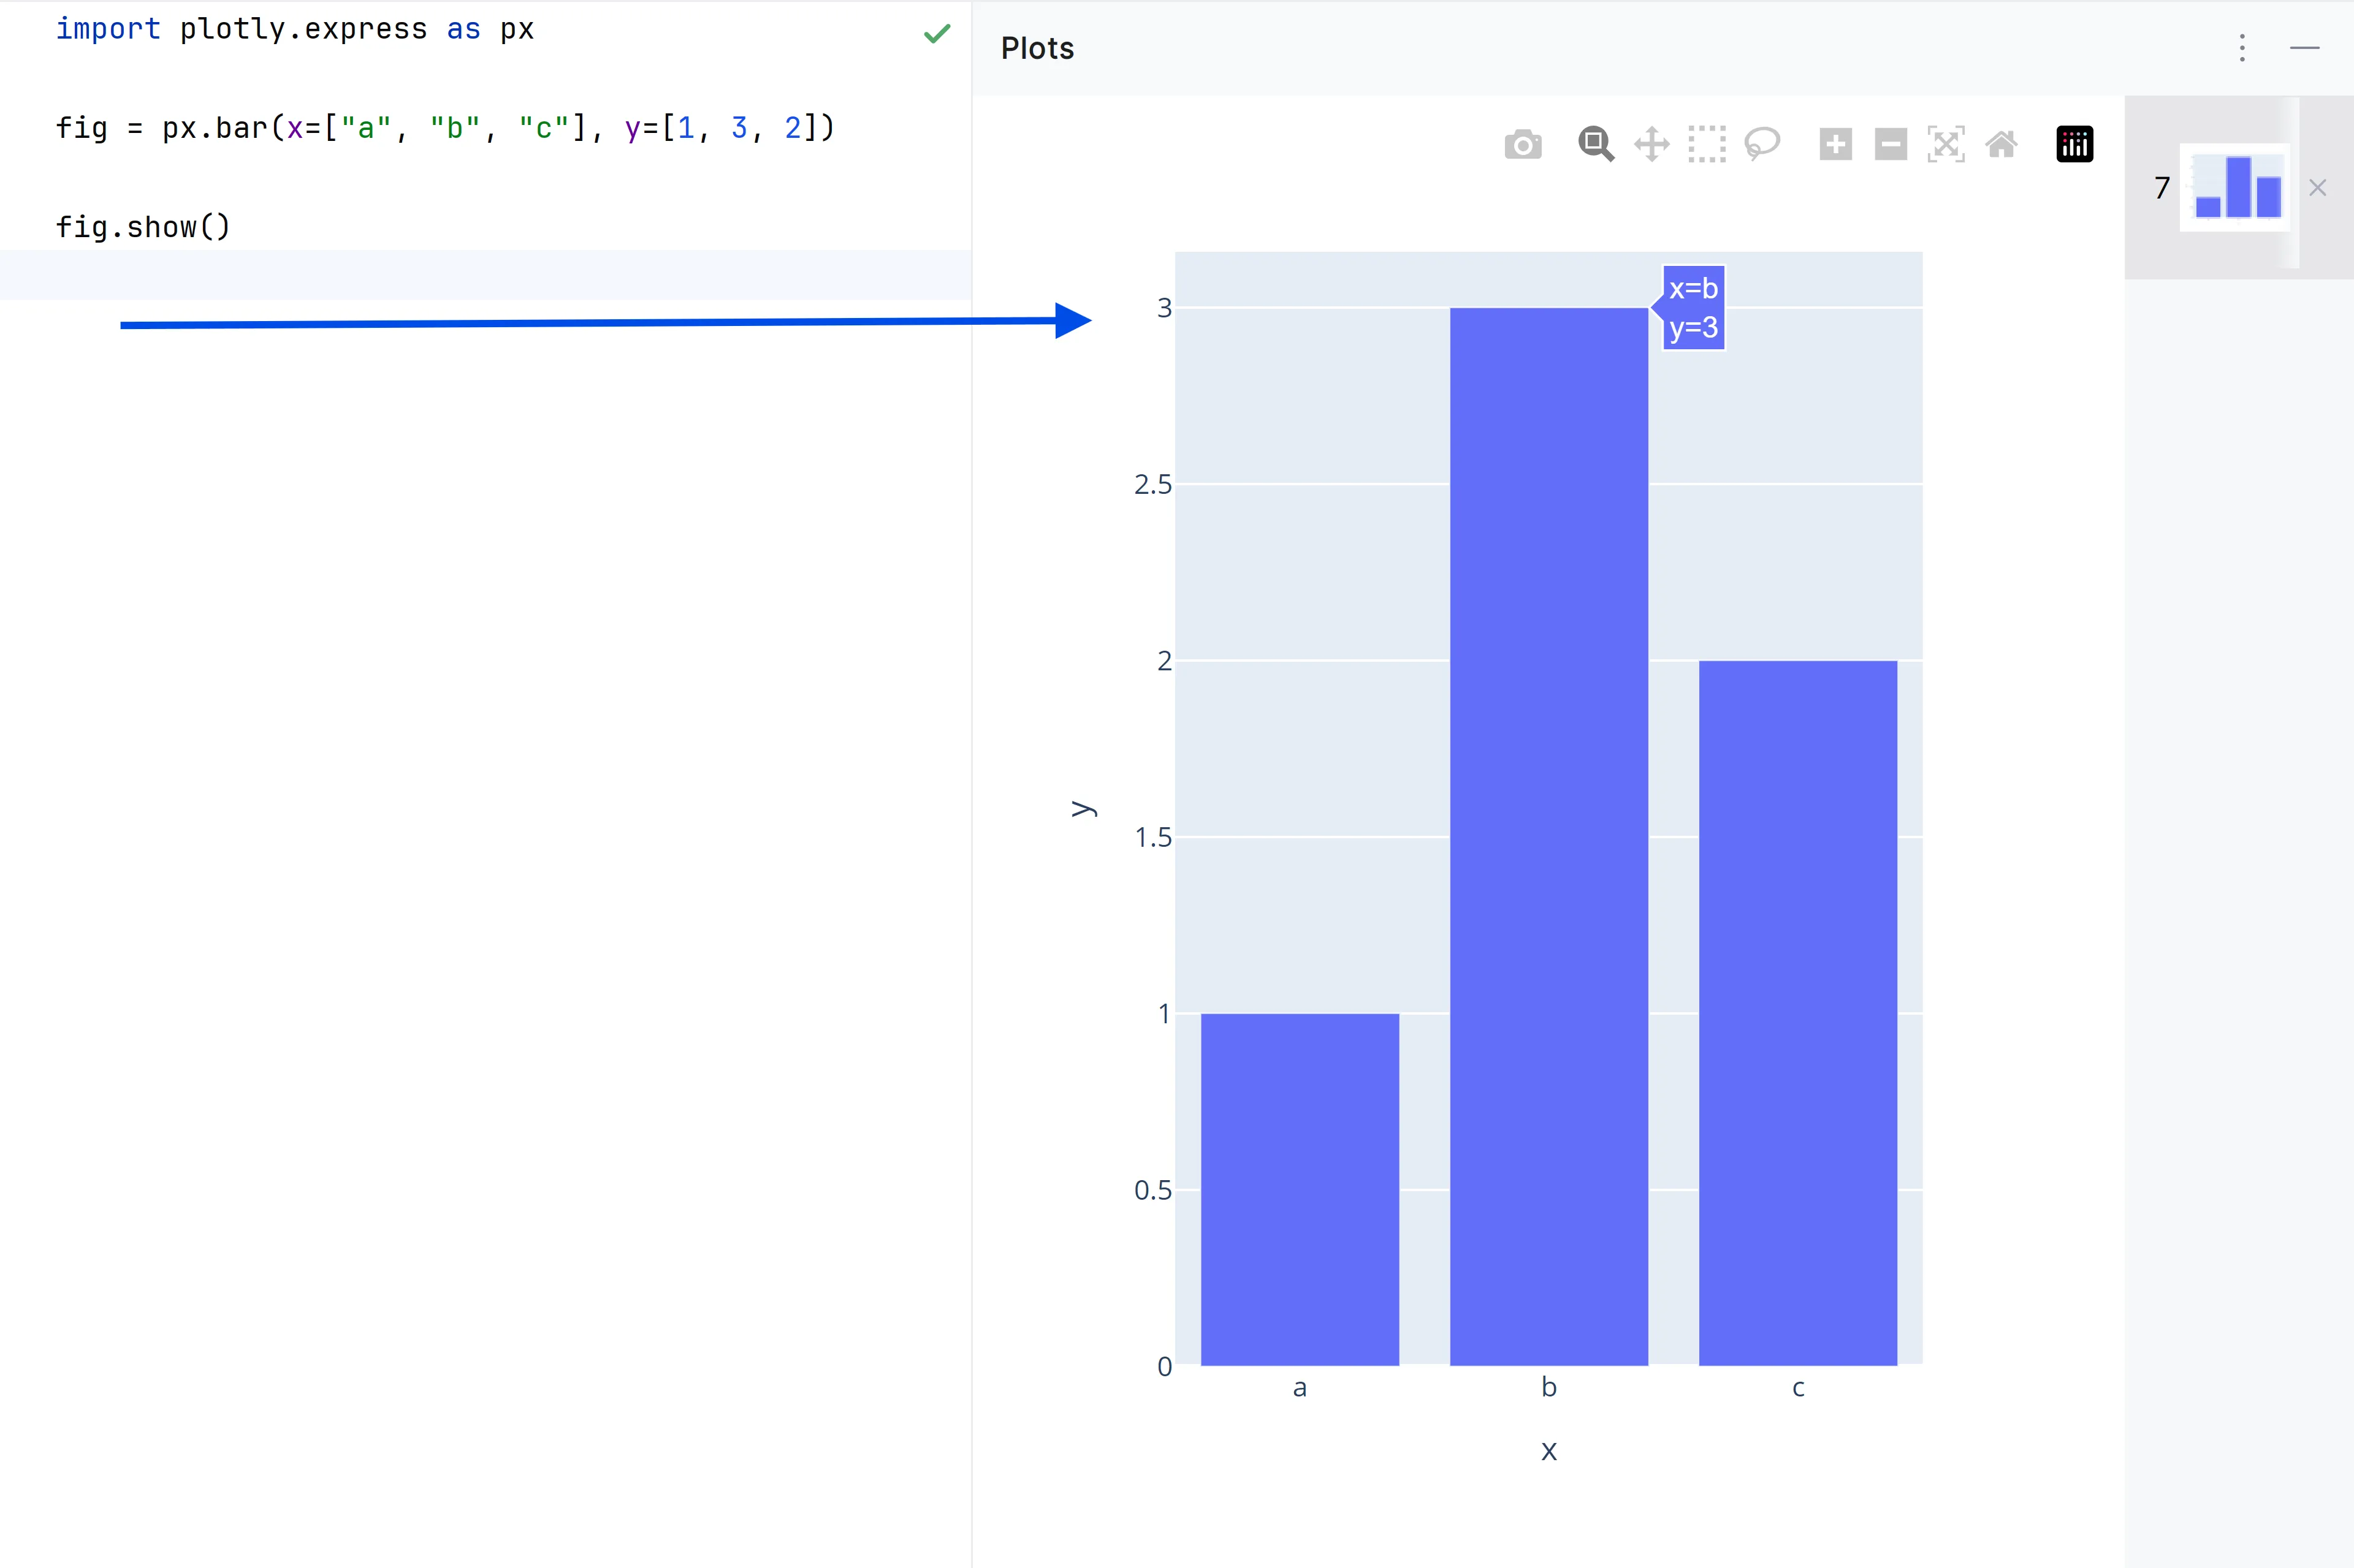Zoom in with the plus icon

[x=1835, y=145]
